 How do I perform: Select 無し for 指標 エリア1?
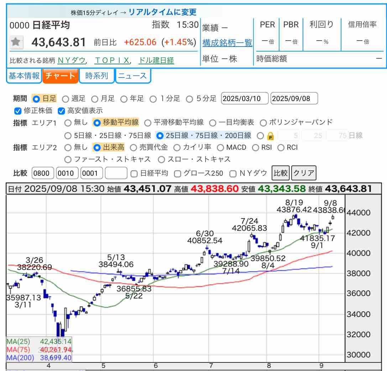tap(68, 123)
